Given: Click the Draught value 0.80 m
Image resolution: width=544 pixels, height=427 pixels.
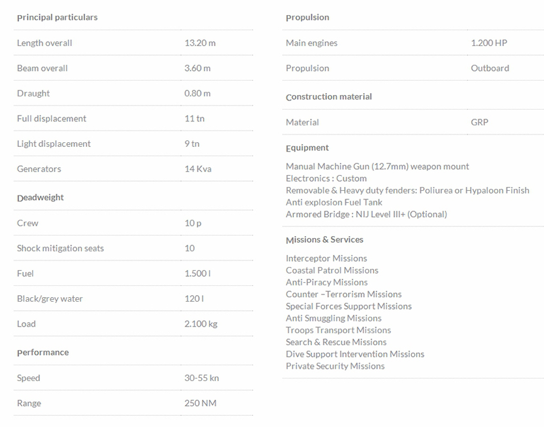Looking at the screenshot, I should click(x=197, y=93).
